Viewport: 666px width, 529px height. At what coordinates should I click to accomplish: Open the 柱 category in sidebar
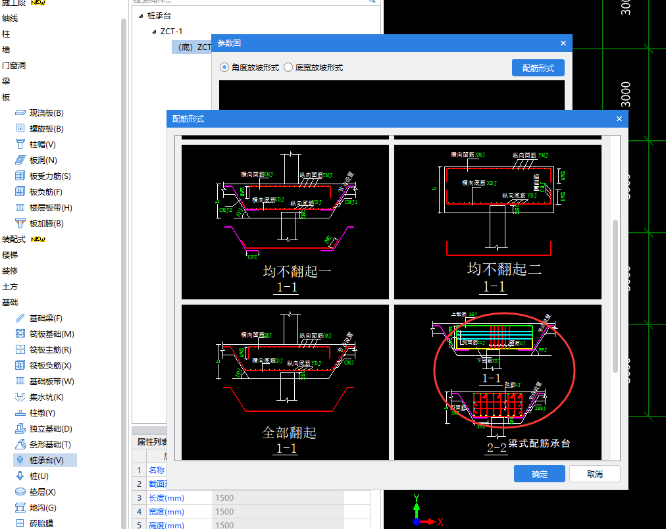pos(6,34)
